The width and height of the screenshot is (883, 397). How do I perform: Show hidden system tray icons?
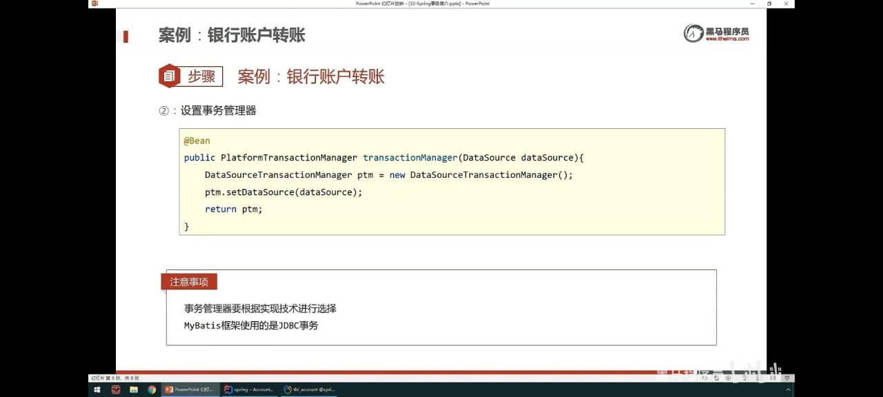(x=788, y=389)
